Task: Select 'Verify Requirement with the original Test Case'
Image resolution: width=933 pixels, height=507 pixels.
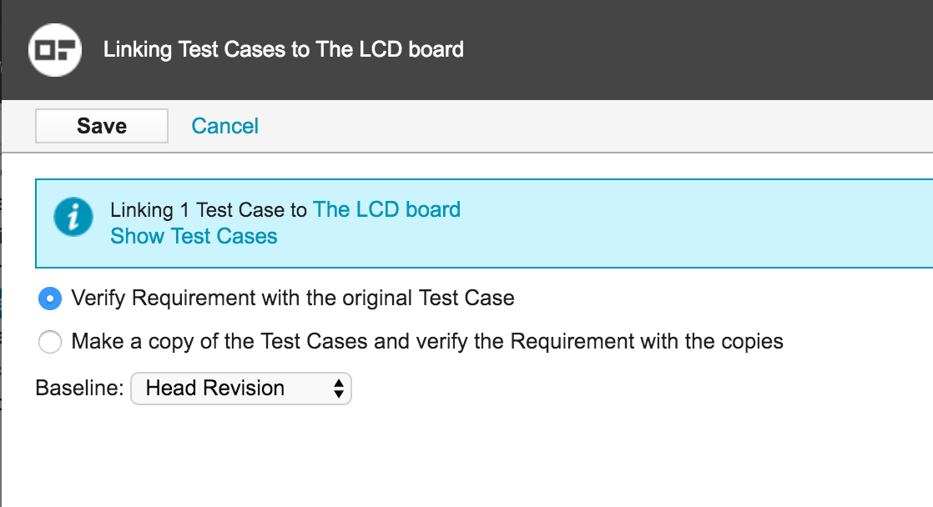Action: point(50,298)
